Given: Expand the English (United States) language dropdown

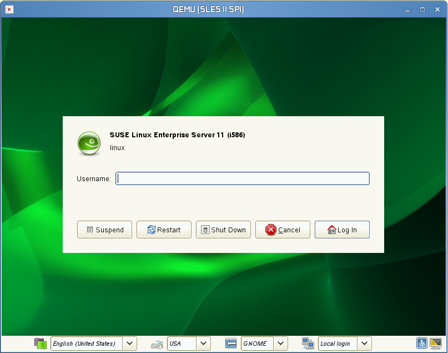Looking at the screenshot, I should [129, 344].
